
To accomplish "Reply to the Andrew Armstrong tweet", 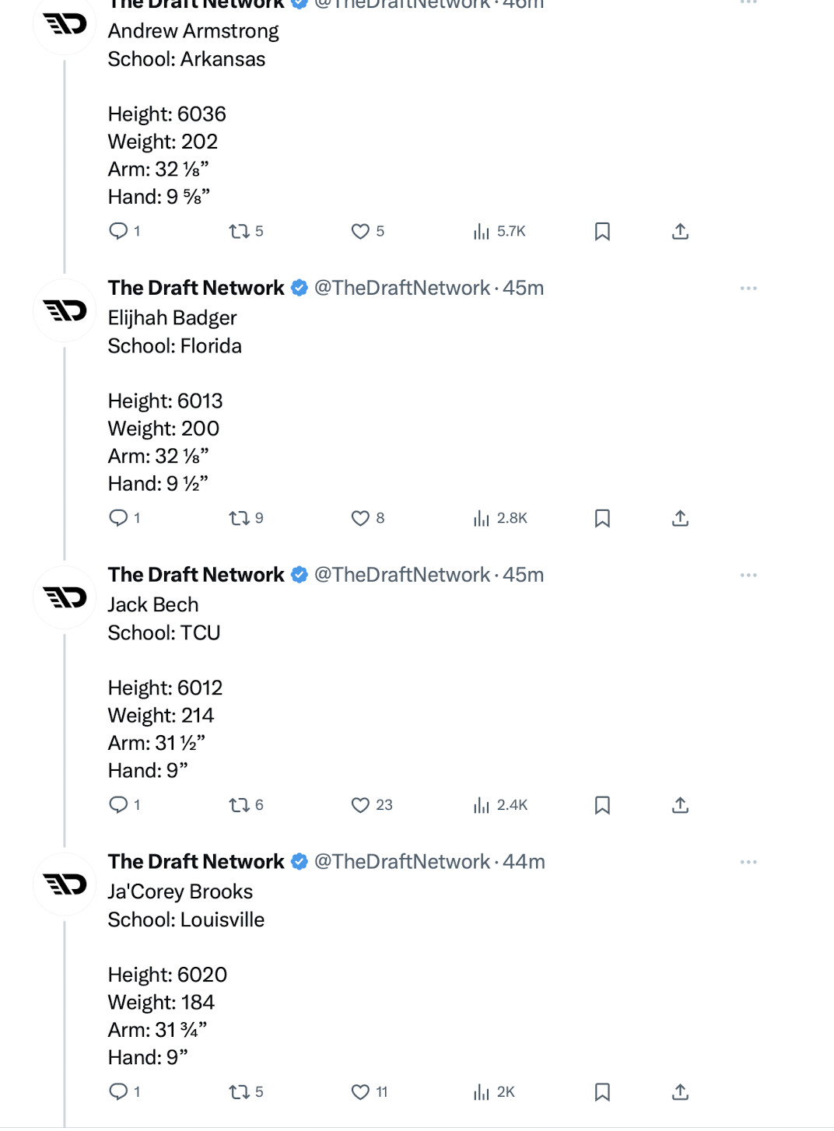I will [118, 231].
